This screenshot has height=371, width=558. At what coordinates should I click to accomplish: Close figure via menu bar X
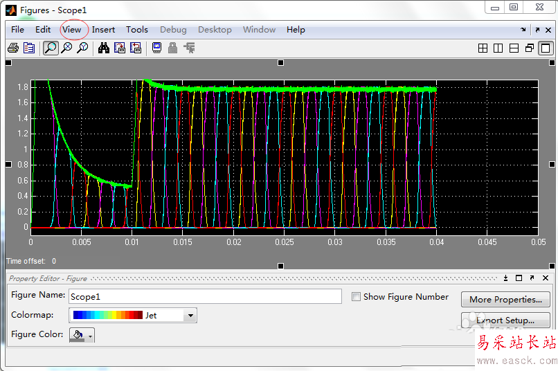pos(548,30)
